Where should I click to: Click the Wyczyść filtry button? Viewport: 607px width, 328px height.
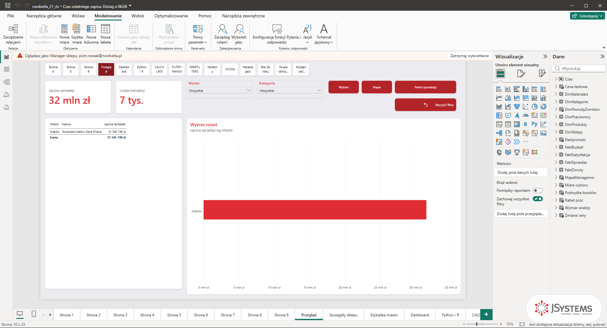[426, 105]
